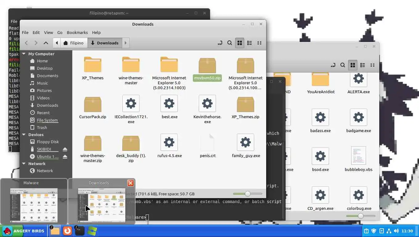Click the Downloads path button

105,43
